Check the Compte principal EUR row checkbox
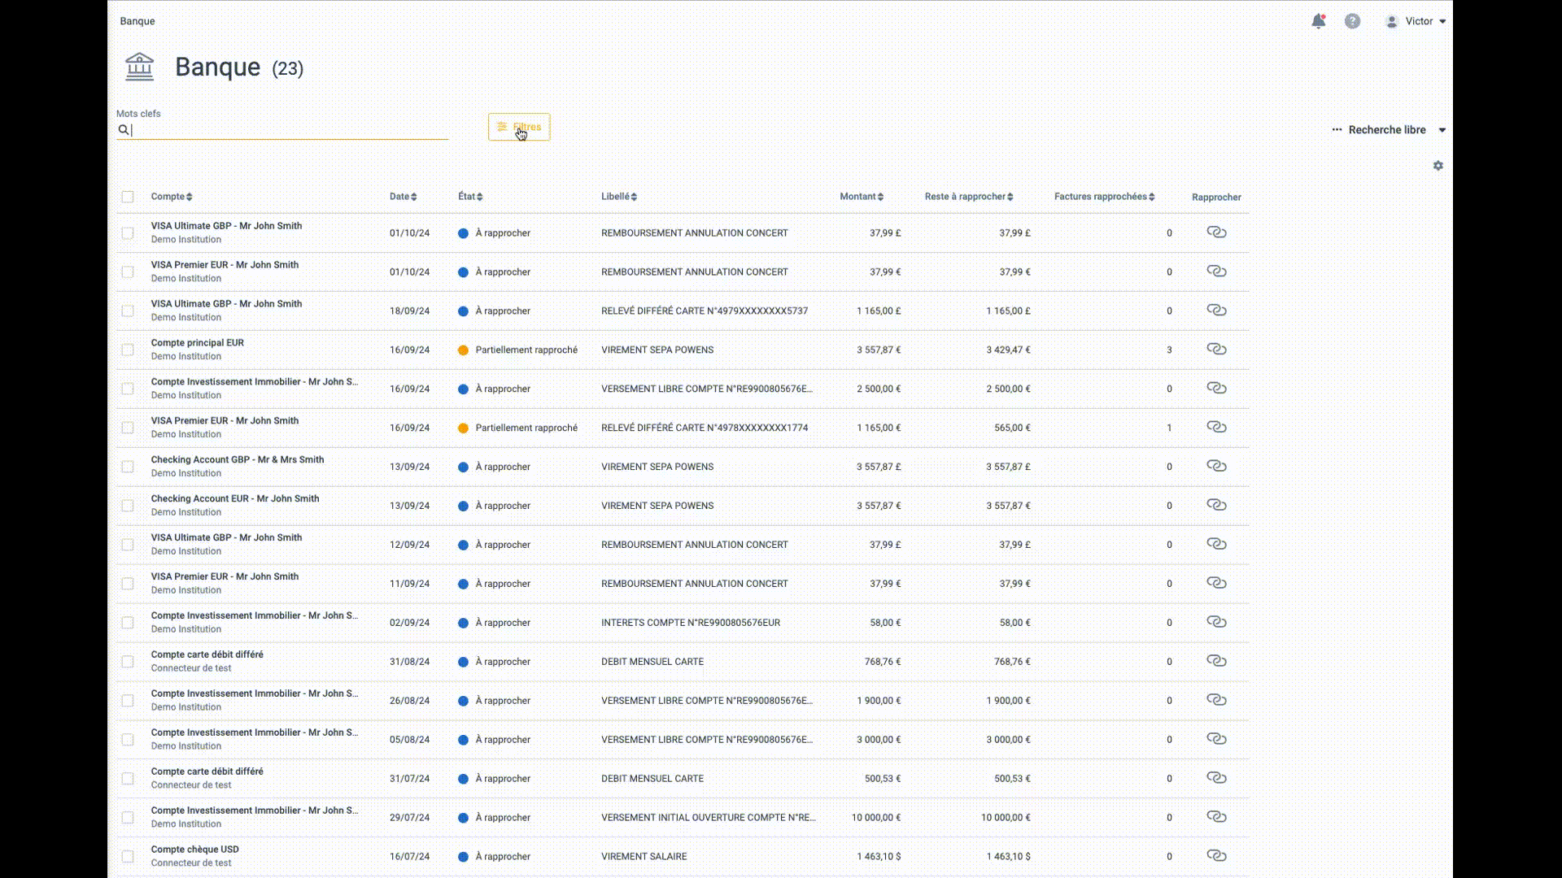Screen dimensions: 1562x878 [x=128, y=350]
